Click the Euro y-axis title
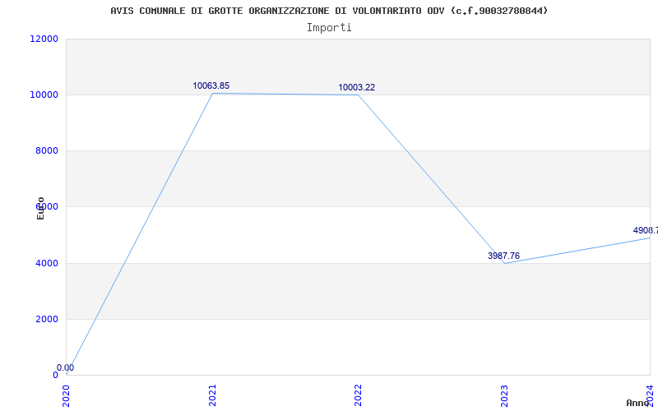 [x=40, y=208]
